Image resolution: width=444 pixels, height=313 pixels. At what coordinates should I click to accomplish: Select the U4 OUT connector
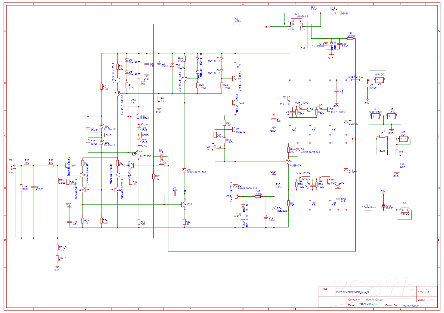[403, 139]
